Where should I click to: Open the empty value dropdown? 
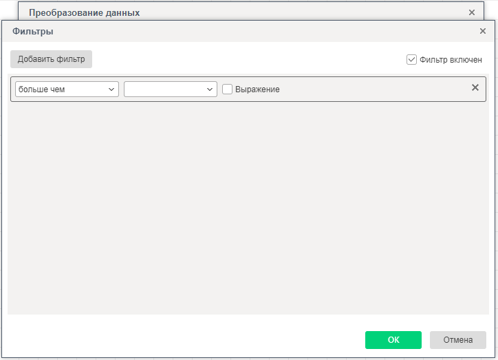point(171,89)
